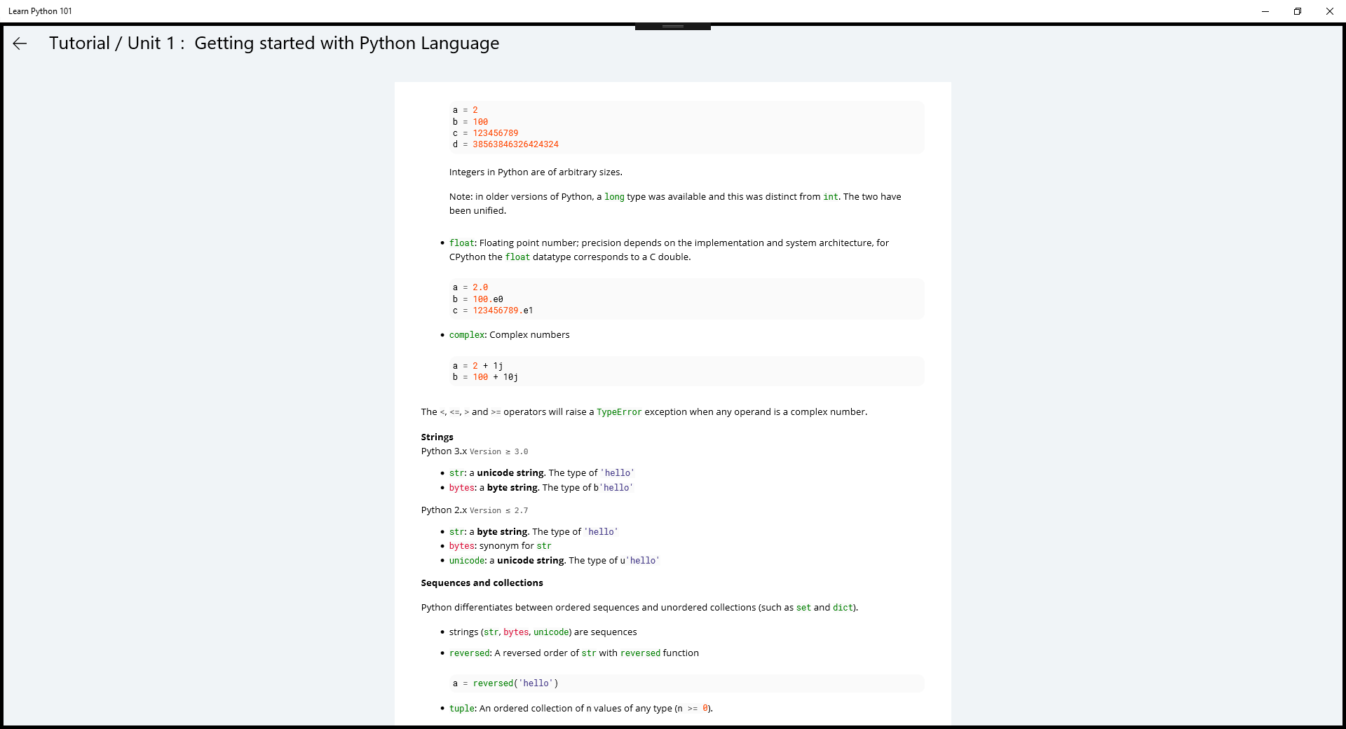Click the green 'long' type keyword
This screenshot has width=1346, height=729.
click(614, 197)
